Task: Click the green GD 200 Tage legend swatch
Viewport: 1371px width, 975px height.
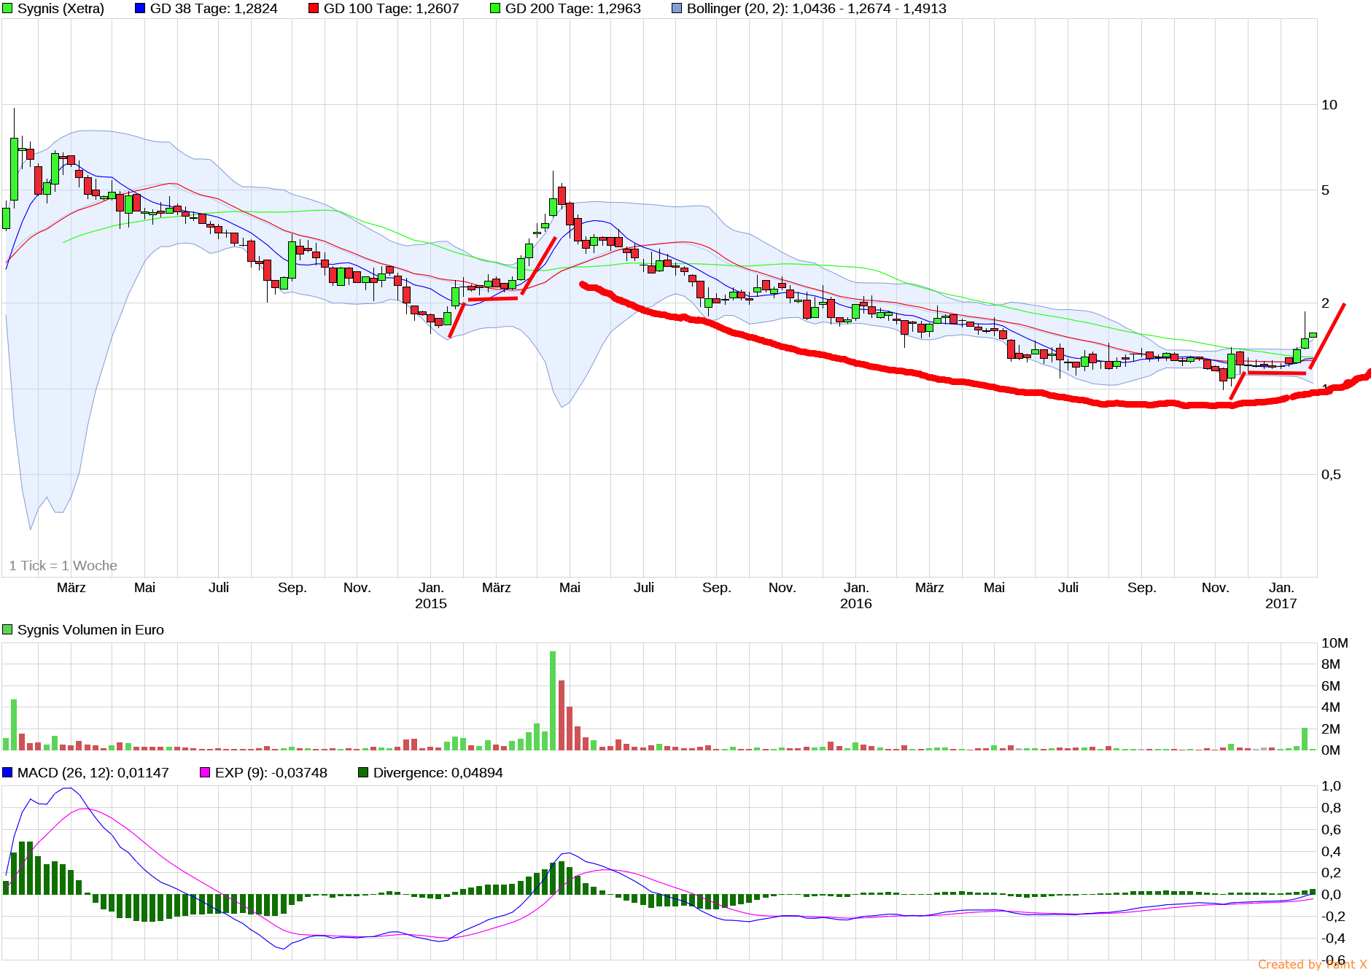Action: pyautogui.click(x=495, y=9)
